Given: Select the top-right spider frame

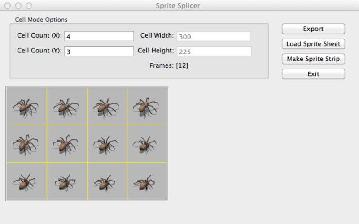Looking at the screenshot, I should [x=147, y=106].
